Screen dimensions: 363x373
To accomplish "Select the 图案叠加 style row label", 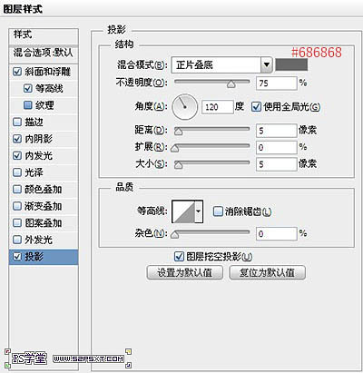I will (44, 223).
